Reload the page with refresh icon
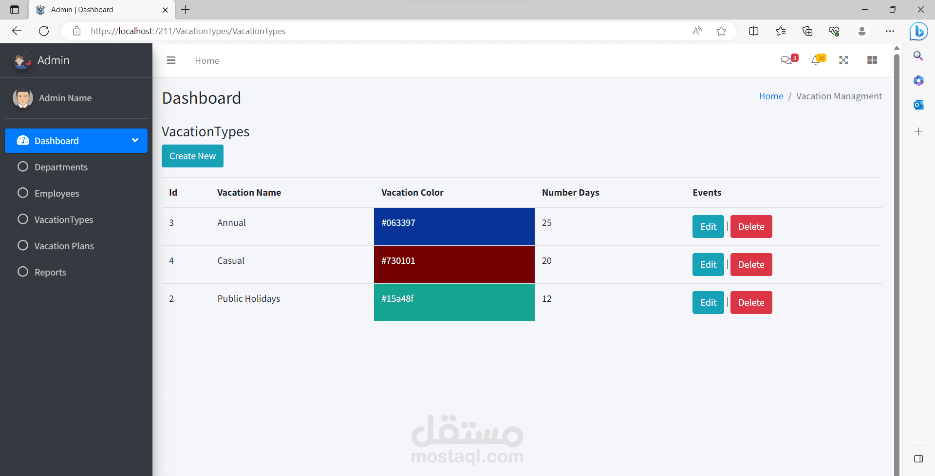The width and height of the screenshot is (935, 476). point(44,31)
